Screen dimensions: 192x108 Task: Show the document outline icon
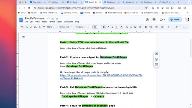click(x=23, y=37)
